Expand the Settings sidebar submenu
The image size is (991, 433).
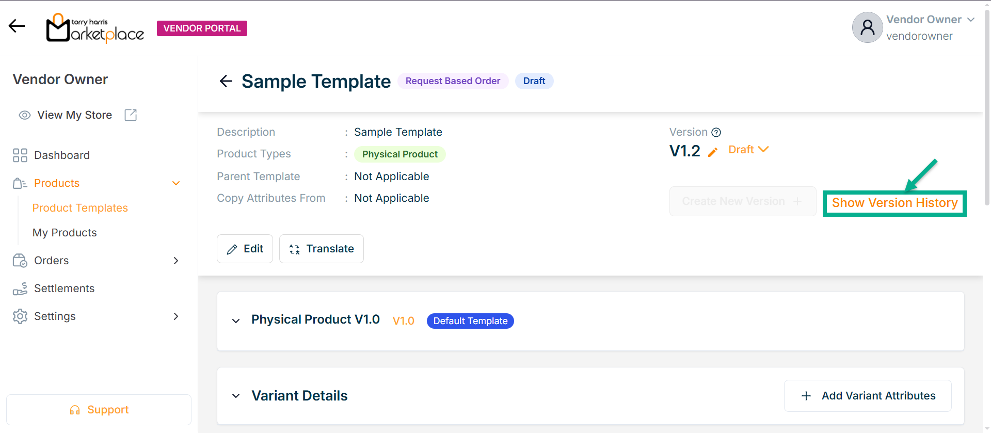(175, 316)
